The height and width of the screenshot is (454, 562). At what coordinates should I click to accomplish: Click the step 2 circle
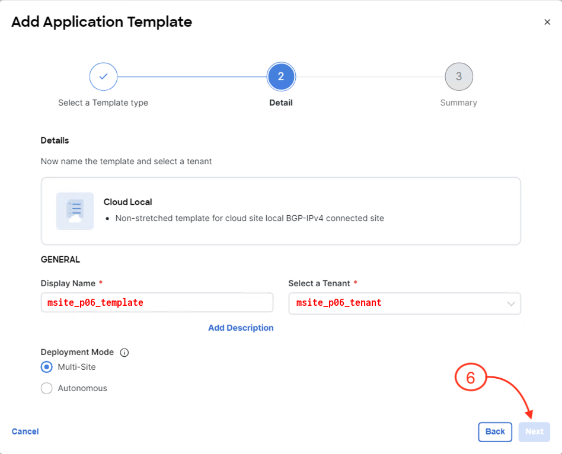click(x=281, y=76)
